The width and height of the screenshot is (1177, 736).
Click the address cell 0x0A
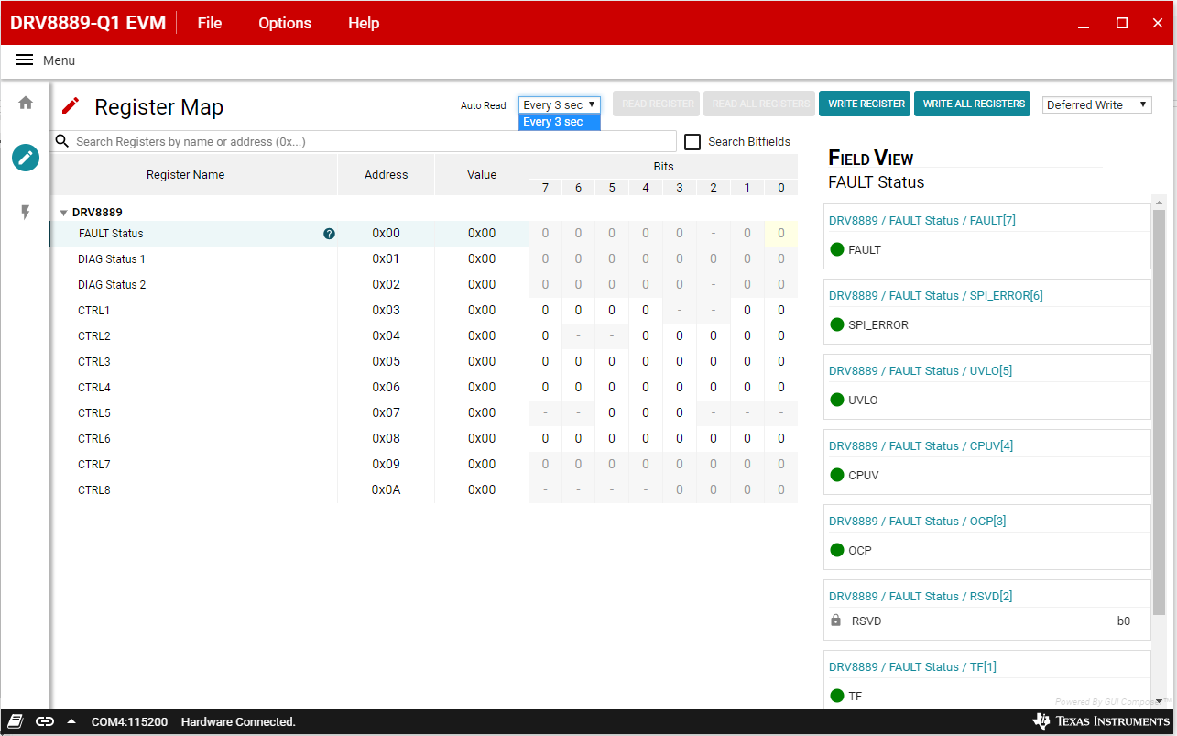tap(386, 490)
